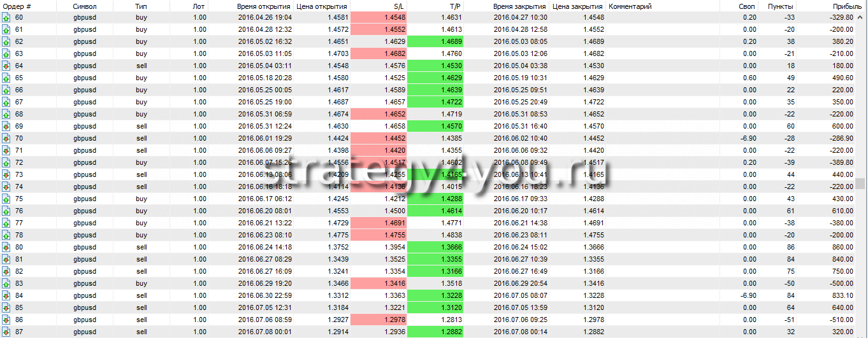
Task: Select the buy order icon for order 76
Action: (x=6, y=211)
